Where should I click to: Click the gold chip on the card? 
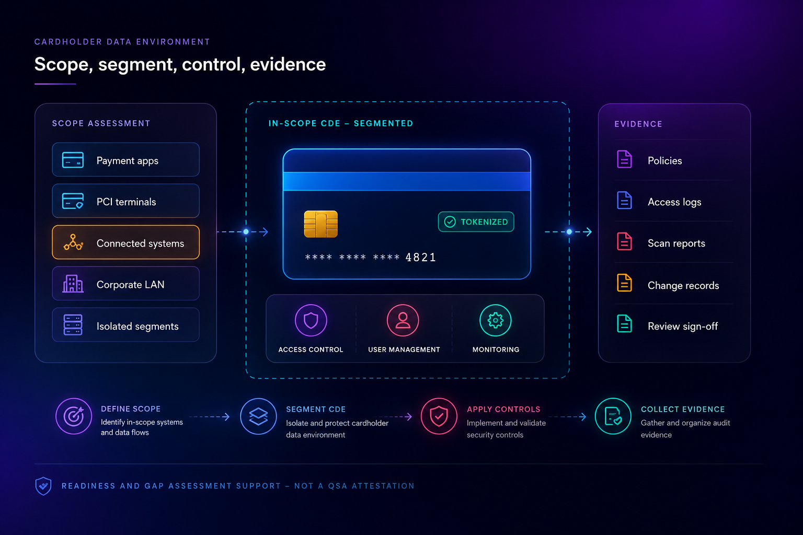321,224
